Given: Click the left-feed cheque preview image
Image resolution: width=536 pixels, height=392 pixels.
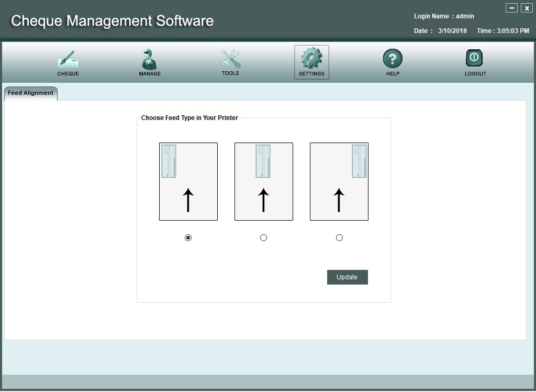Looking at the screenshot, I should pos(188,181).
